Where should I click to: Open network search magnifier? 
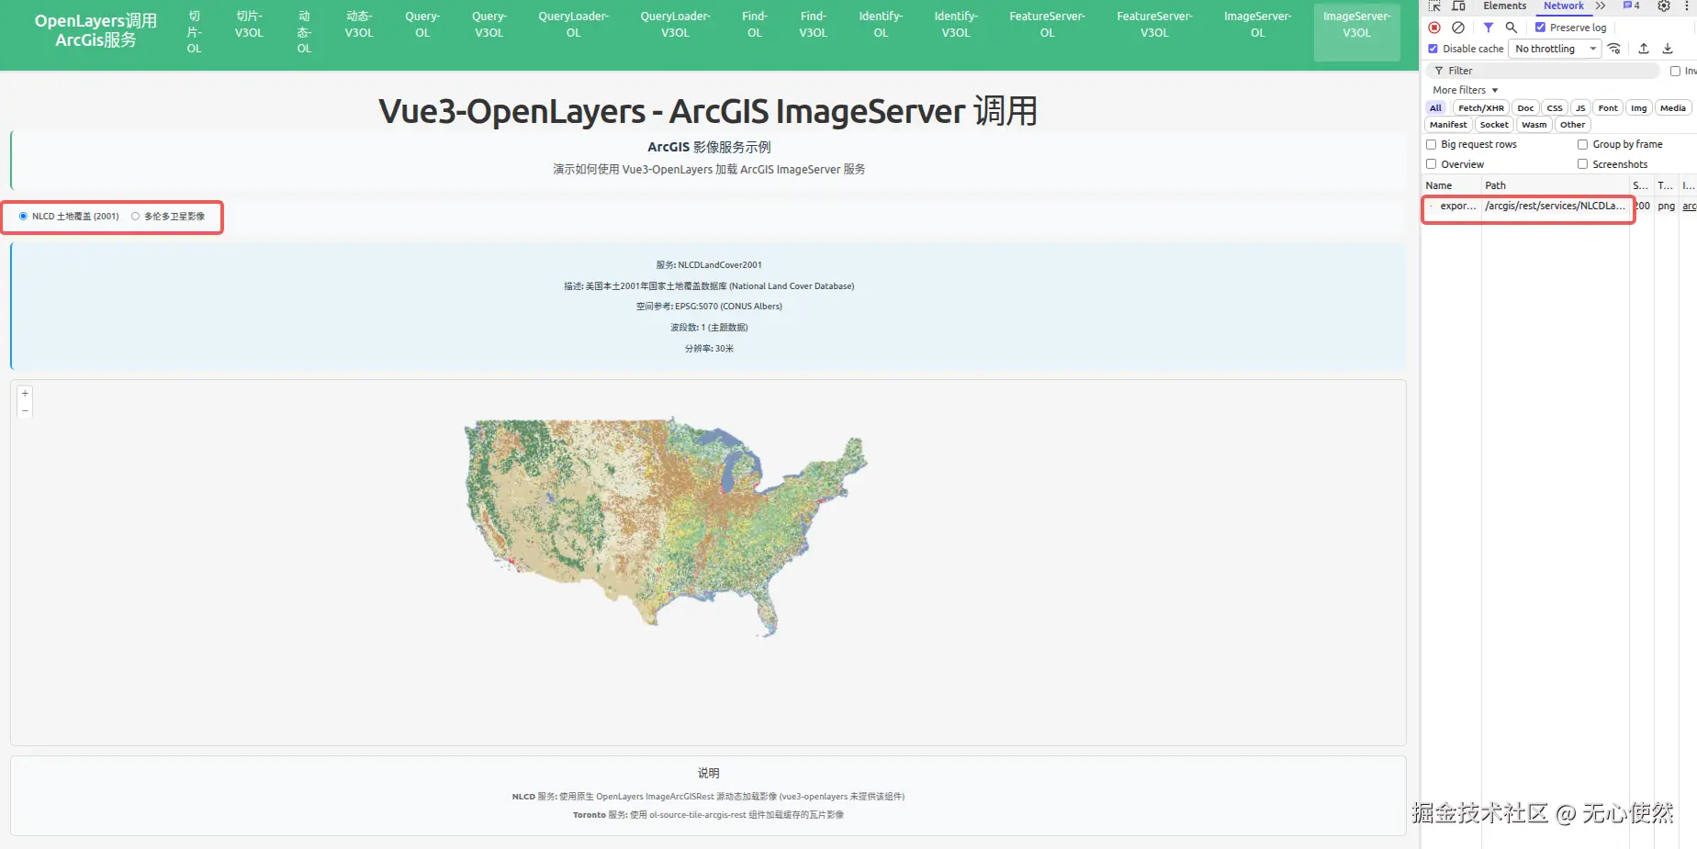click(1512, 28)
